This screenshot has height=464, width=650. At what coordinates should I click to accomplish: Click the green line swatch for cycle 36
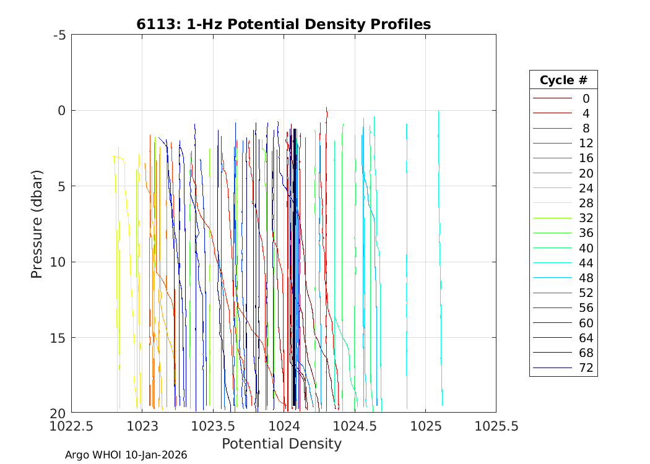[x=552, y=233]
